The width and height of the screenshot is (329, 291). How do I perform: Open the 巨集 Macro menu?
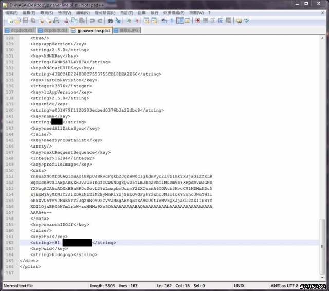click(142, 13)
